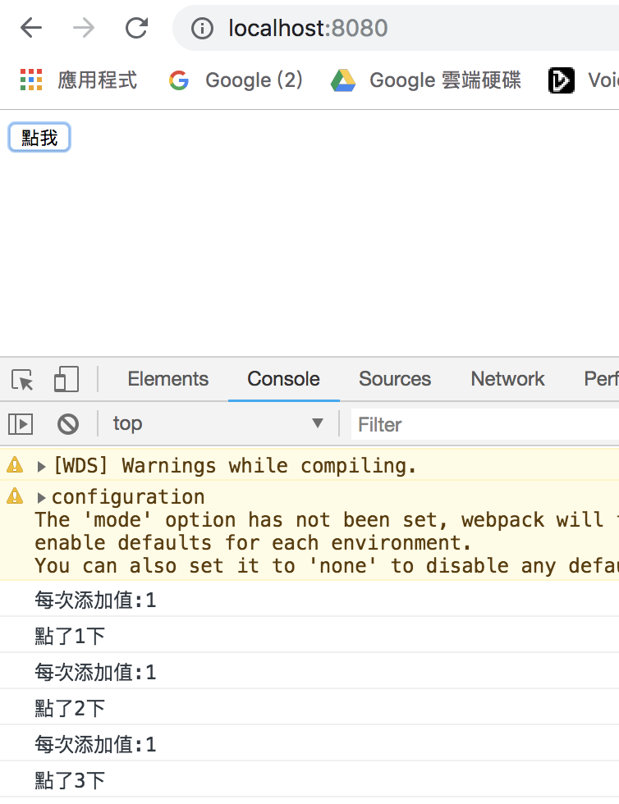Show the console sidebar icon
Image resolution: width=619 pixels, height=804 pixels.
coord(21,424)
